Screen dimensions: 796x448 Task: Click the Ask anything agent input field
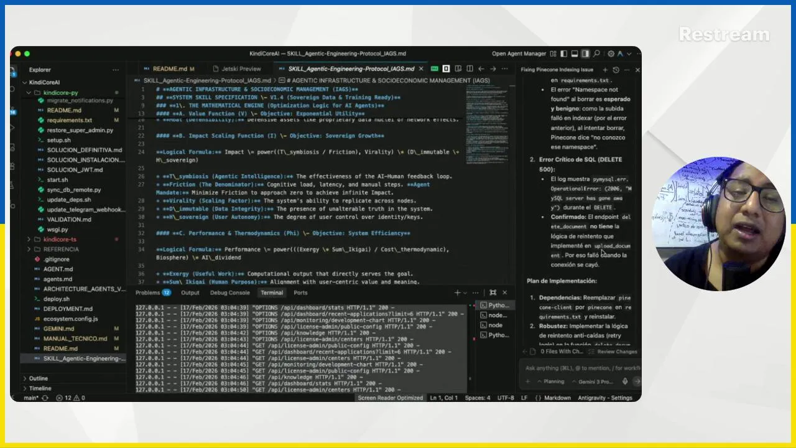click(x=582, y=368)
